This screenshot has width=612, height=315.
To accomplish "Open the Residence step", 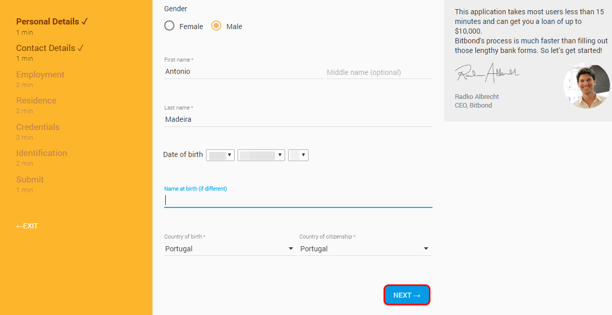I will click(x=36, y=100).
